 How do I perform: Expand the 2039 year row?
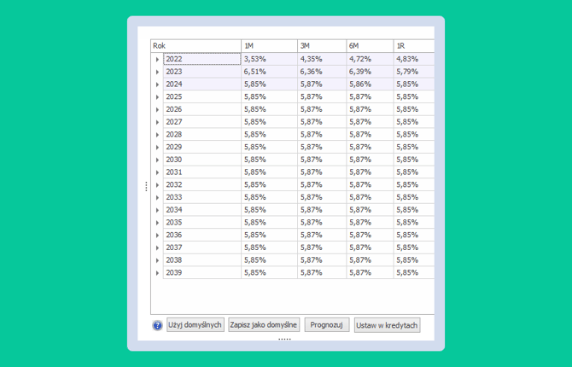(157, 273)
